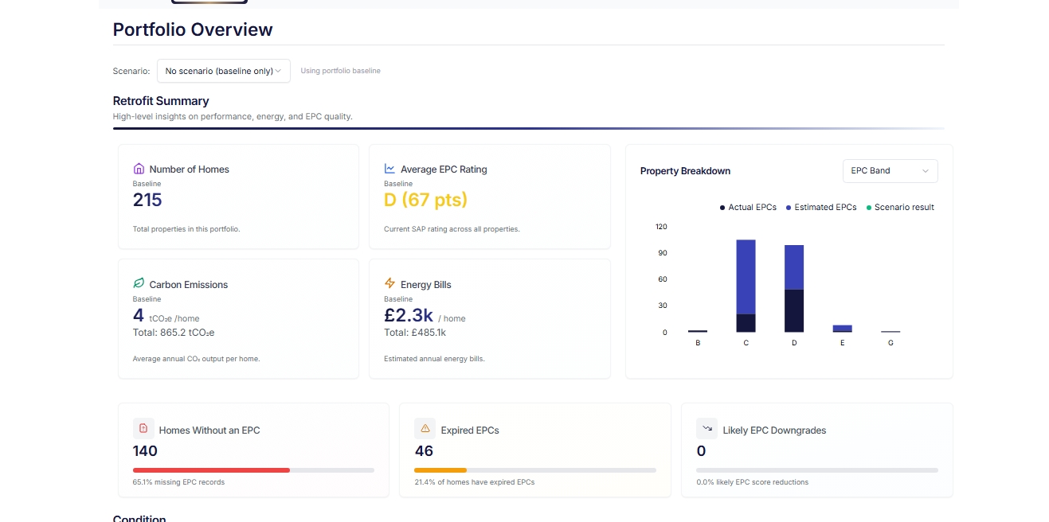Click the document icon on Homes Without an EPC
The width and height of the screenshot is (1049, 522).
143,428
